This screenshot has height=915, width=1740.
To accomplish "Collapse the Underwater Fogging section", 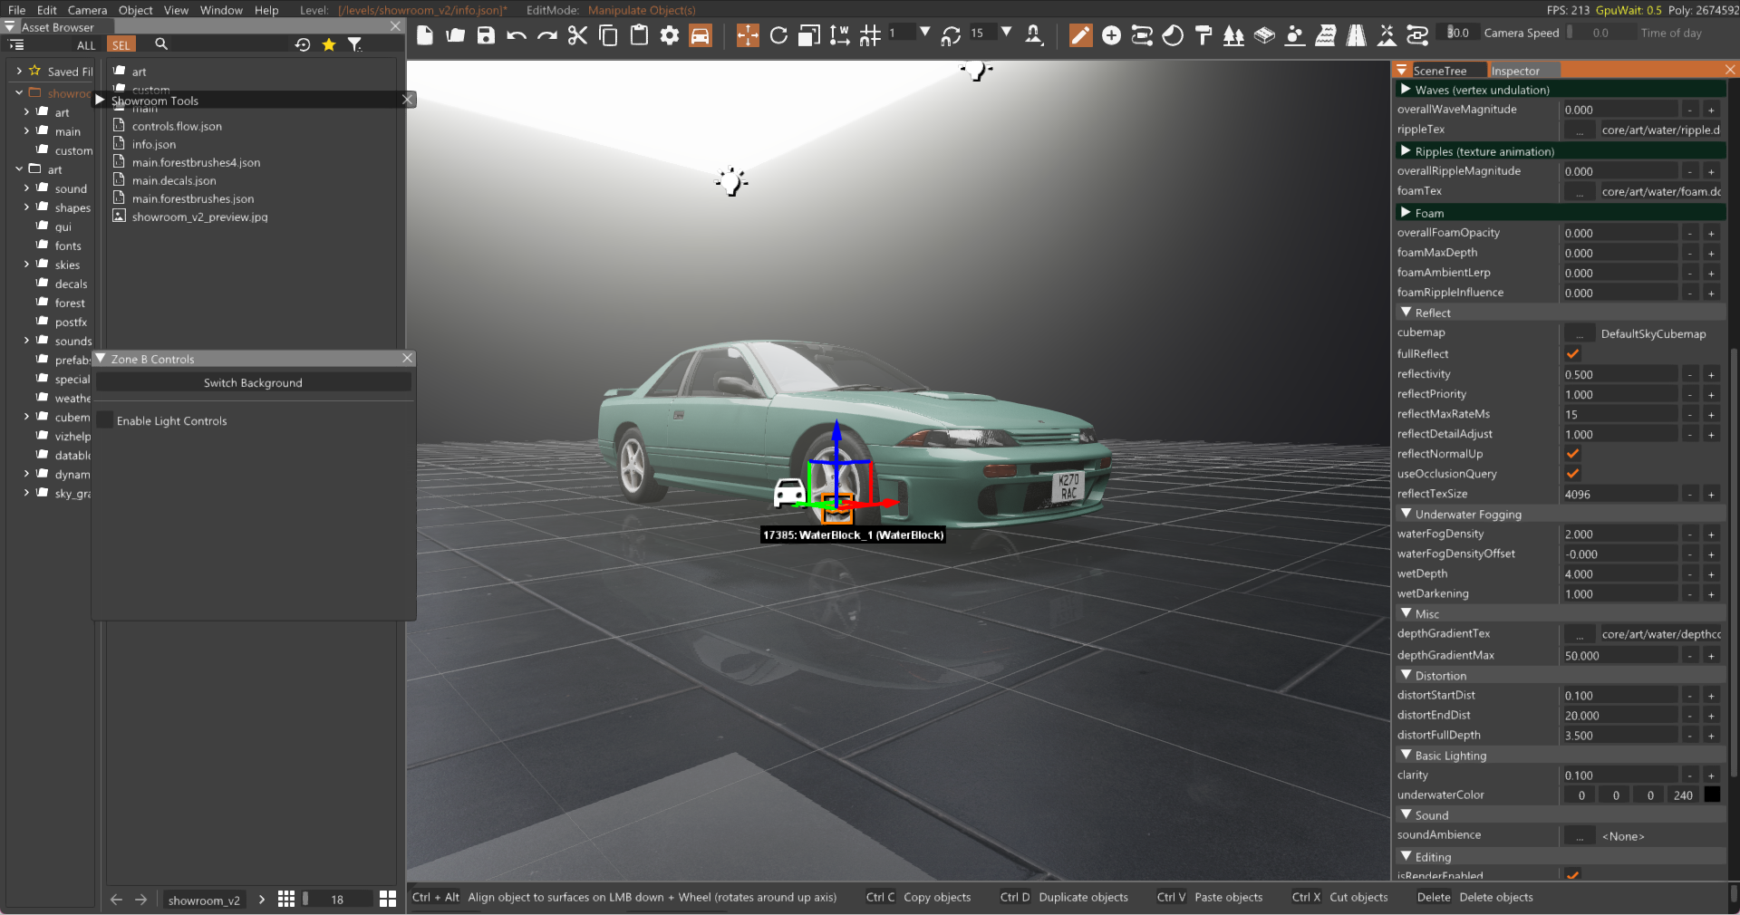I will point(1406,514).
